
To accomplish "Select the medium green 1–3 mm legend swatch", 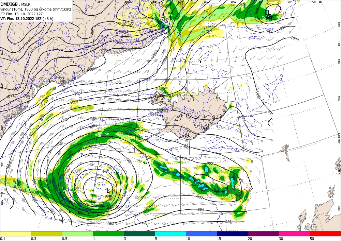I will [108, 234].
